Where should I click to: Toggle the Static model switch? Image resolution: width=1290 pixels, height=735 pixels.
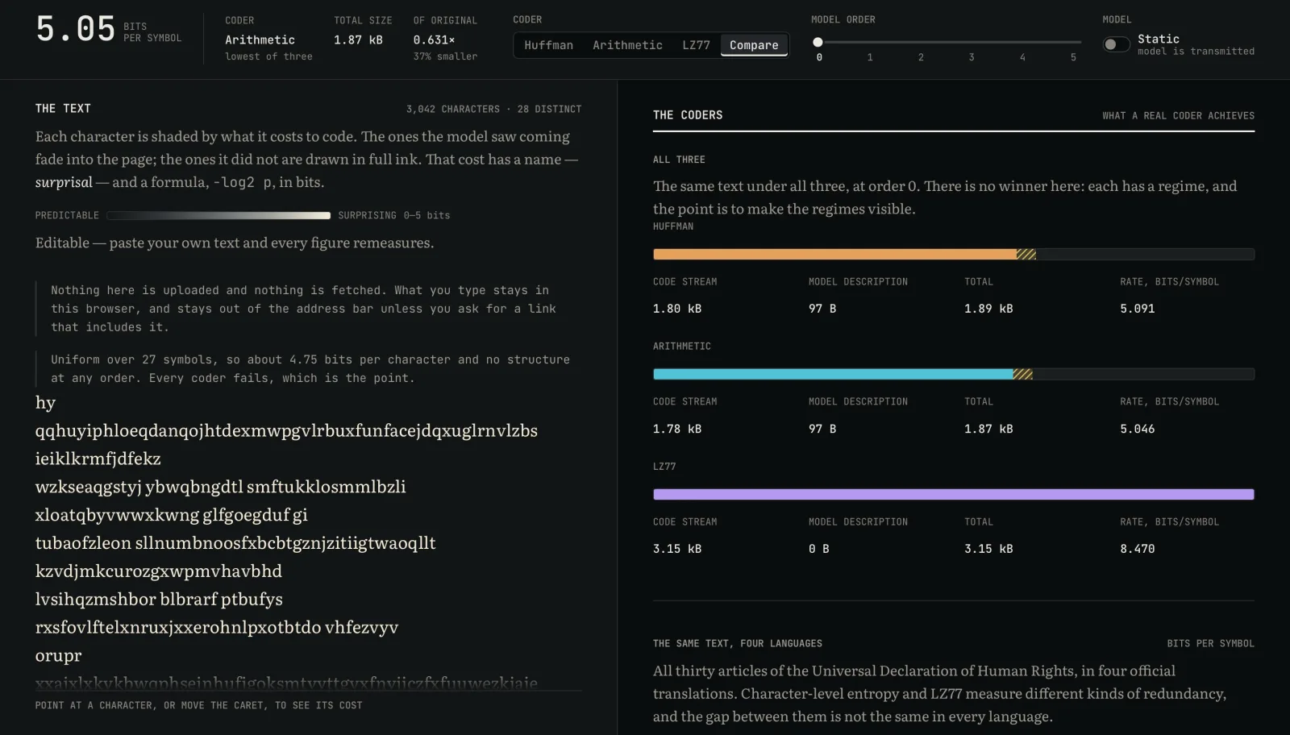tap(1116, 44)
